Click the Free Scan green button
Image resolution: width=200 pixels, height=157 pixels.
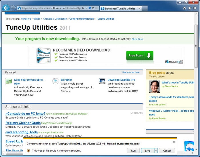[140, 56]
